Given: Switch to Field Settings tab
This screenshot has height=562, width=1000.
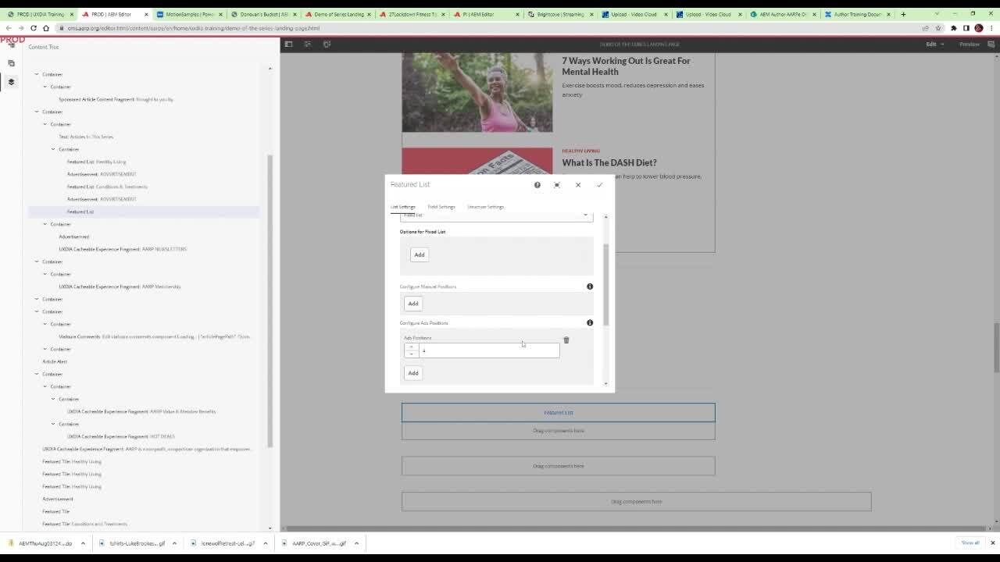Looking at the screenshot, I should click(441, 207).
